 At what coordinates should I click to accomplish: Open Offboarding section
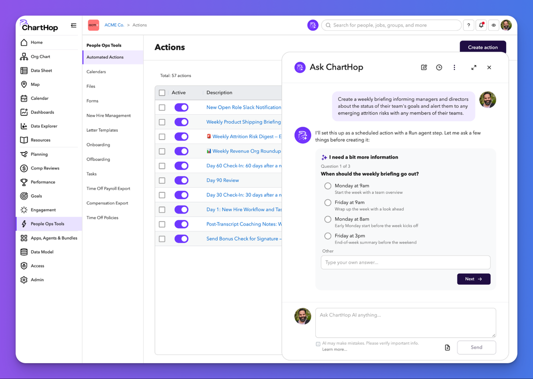[x=98, y=159]
